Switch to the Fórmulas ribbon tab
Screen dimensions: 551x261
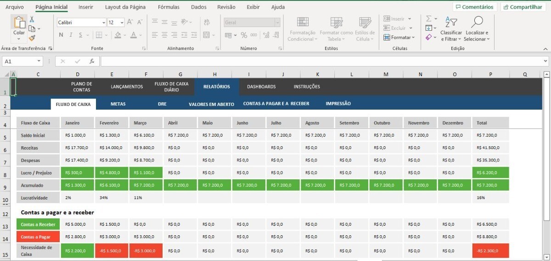[169, 7]
